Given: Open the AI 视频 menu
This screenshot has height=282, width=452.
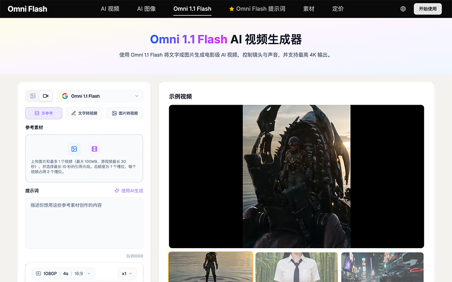Looking at the screenshot, I should coord(110,9).
